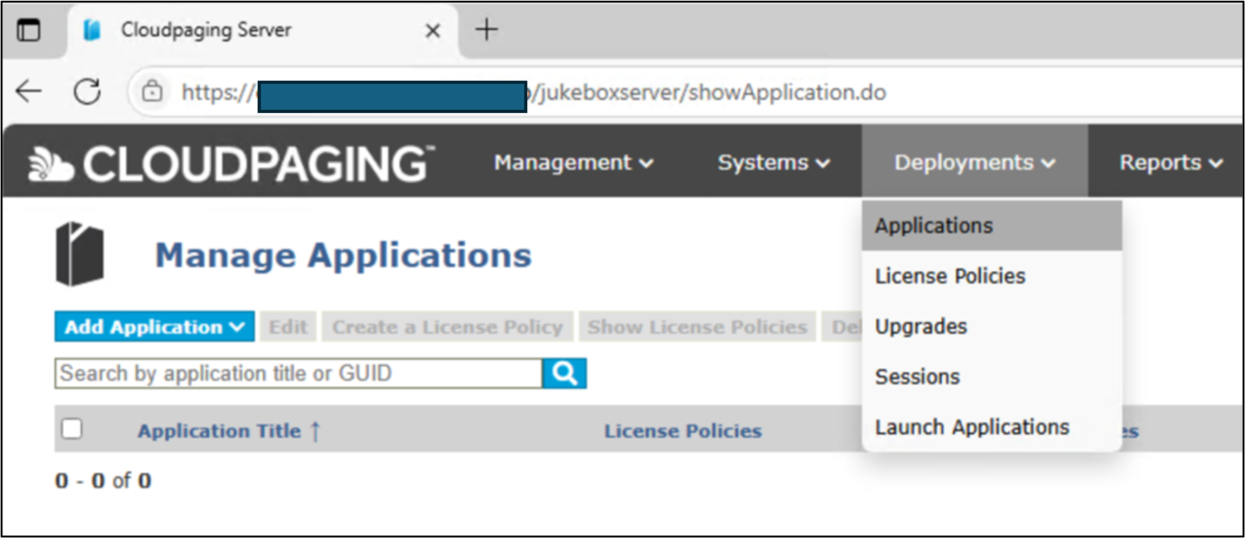Tick the select-all applications checkbox
Viewport: 1245px width, 538px height.
(x=71, y=429)
